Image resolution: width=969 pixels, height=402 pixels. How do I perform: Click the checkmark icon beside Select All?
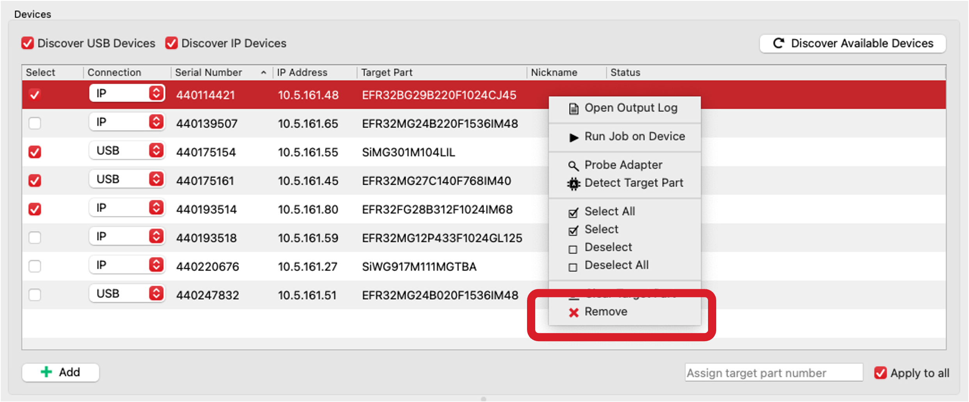(573, 213)
